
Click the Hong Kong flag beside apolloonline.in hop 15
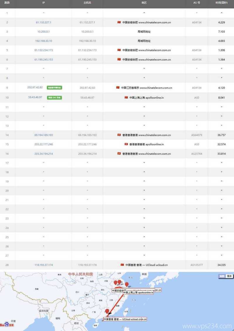point(125,144)
